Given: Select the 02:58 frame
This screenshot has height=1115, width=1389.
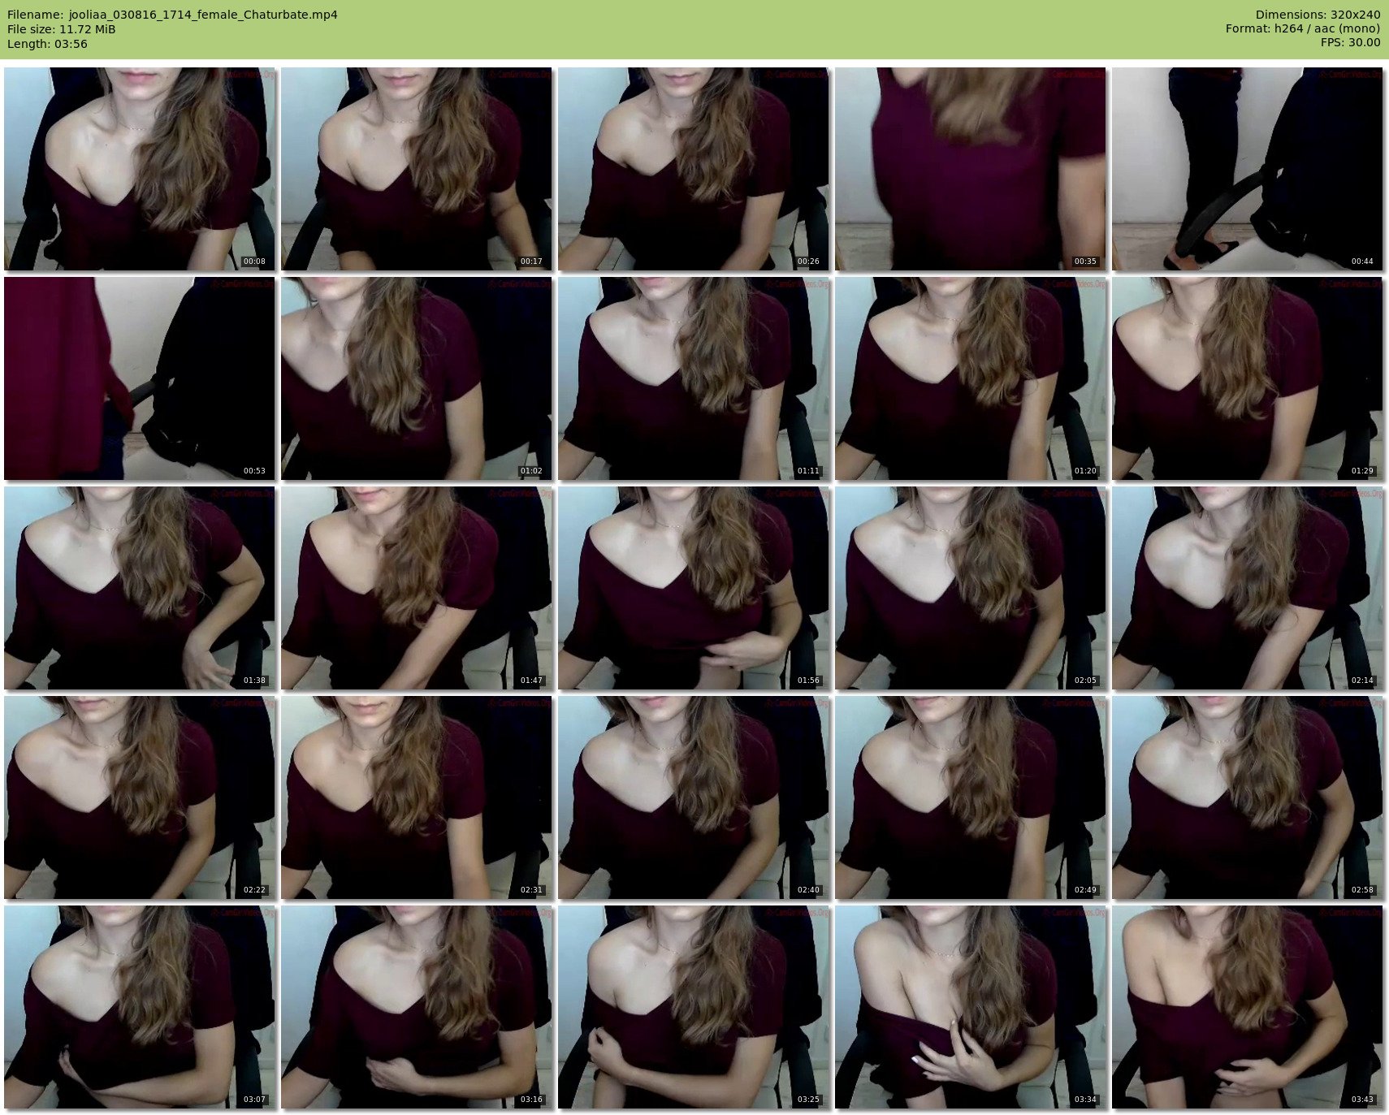Looking at the screenshot, I should [1248, 797].
